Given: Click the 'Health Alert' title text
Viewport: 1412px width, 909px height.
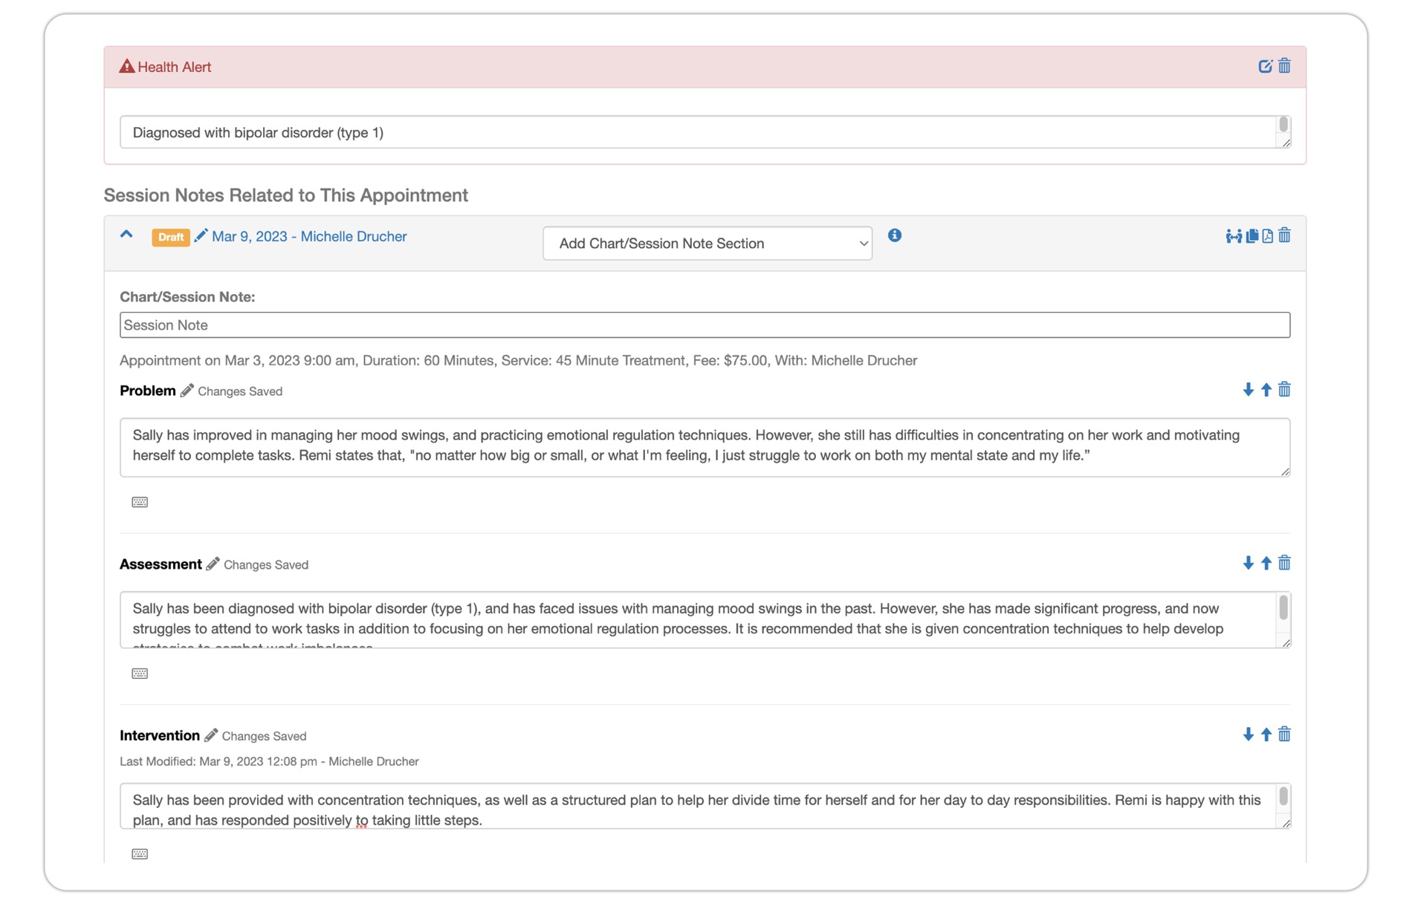Looking at the screenshot, I should (x=174, y=67).
